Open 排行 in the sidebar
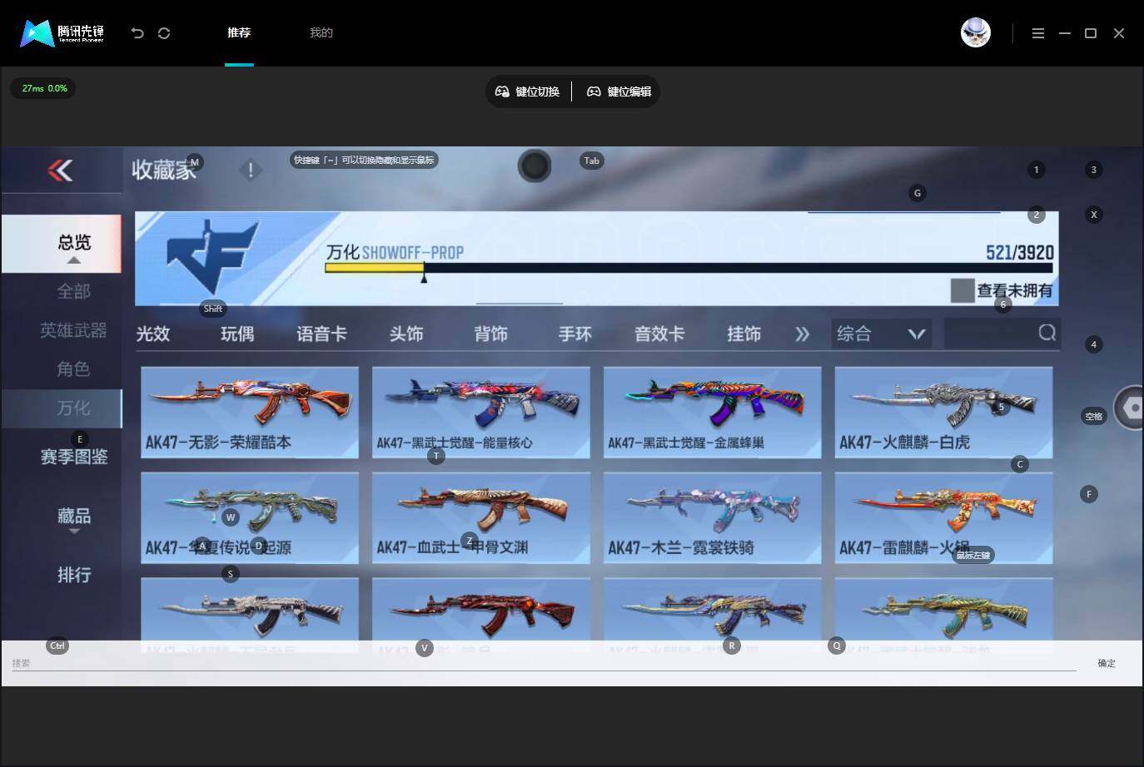This screenshot has width=1144, height=767. [x=74, y=575]
